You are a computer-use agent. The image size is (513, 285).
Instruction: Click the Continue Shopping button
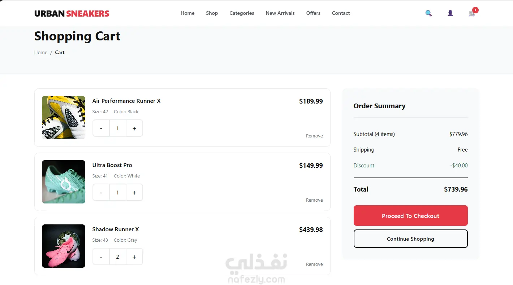click(410, 239)
